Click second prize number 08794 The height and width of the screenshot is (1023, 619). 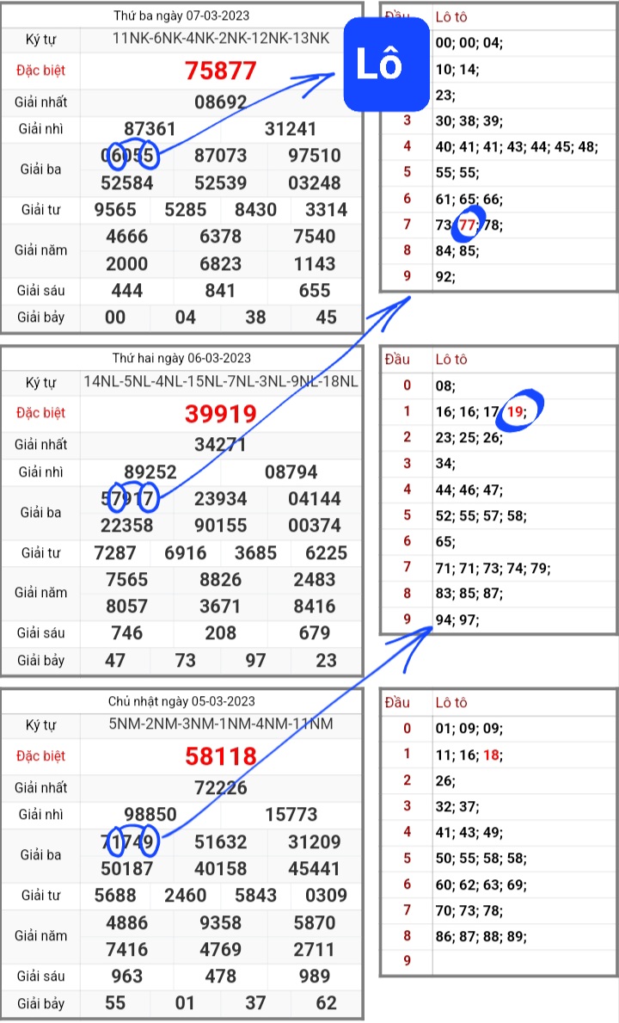(291, 471)
